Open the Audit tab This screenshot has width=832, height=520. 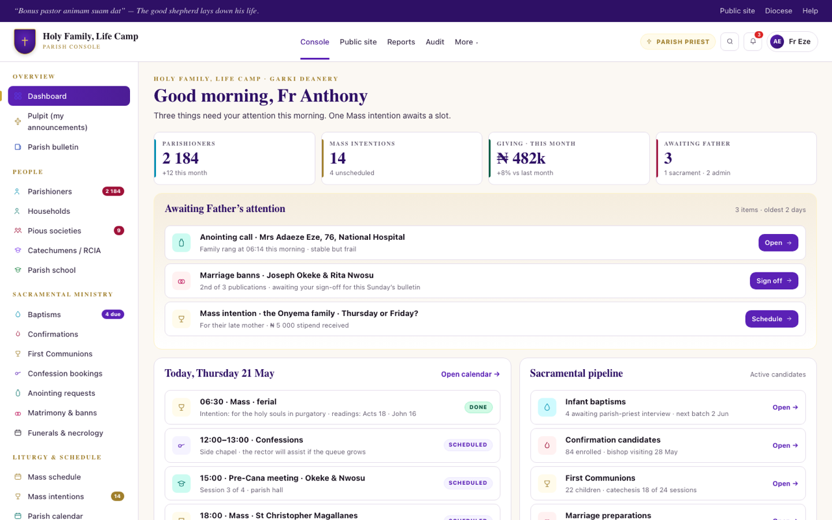click(435, 42)
